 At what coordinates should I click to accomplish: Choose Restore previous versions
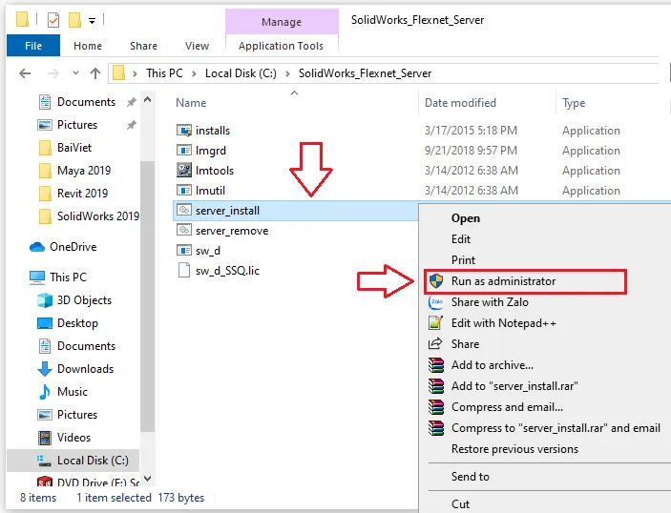[x=514, y=449]
